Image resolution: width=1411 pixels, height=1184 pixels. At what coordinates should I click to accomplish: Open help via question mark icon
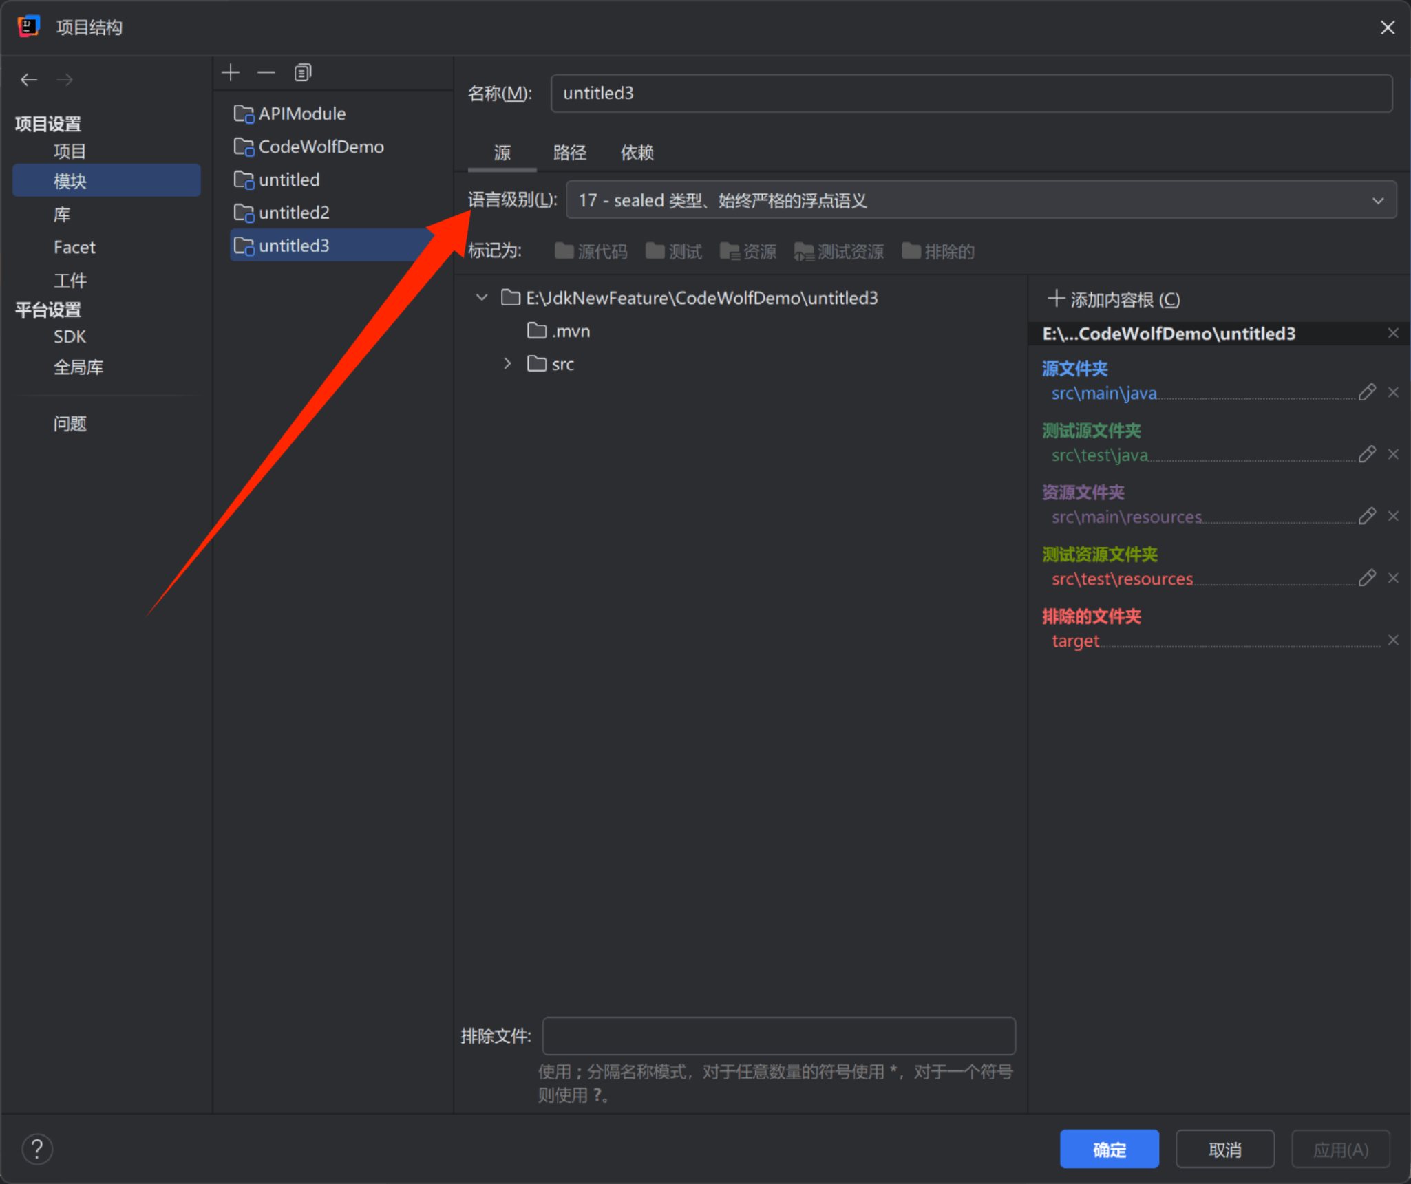coord(37,1149)
